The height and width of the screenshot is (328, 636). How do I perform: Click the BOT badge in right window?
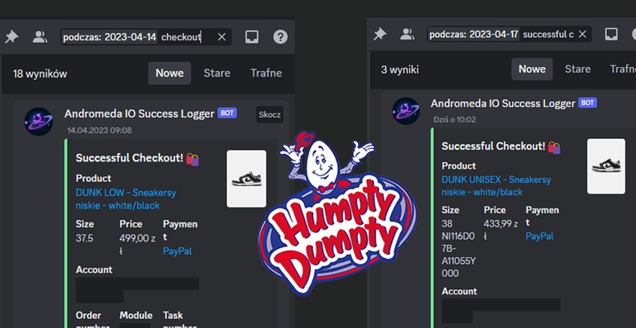(588, 103)
